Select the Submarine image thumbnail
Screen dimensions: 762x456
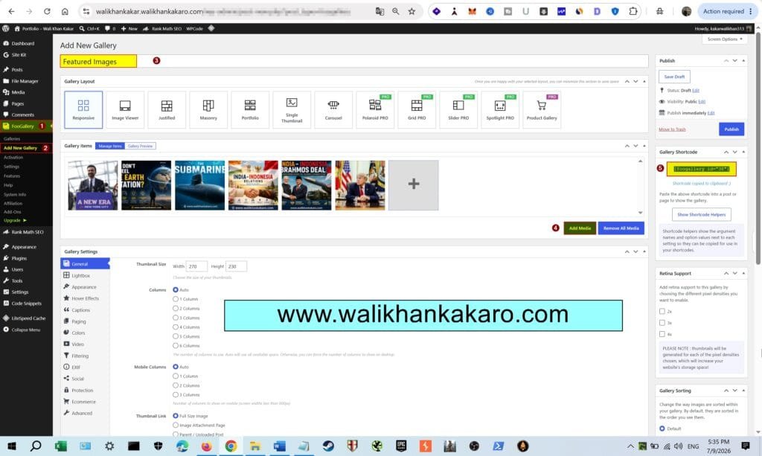coord(199,185)
